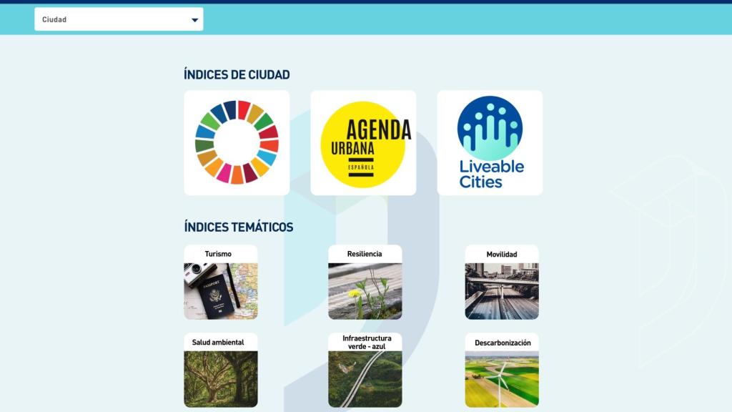Open the Resiliencia yellow flower image

tap(365, 290)
